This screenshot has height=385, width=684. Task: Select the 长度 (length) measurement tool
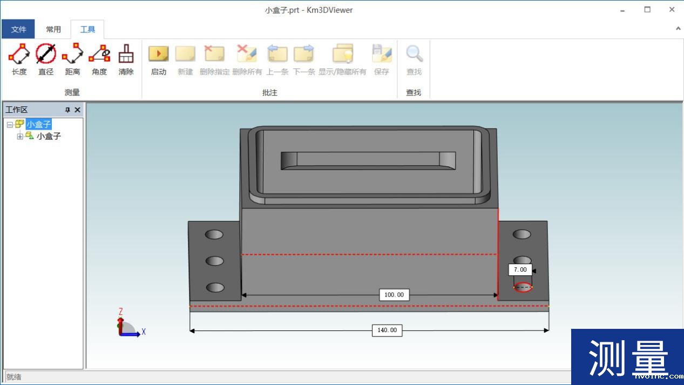pyautogui.click(x=18, y=59)
